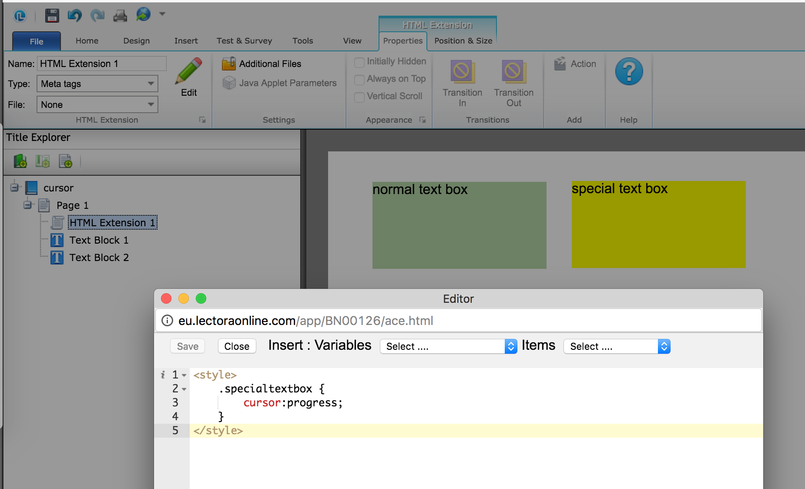Click the red close button of Editor window
Image resolution: width=805 pixels, height=489 pixels.
[166, 298]
